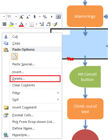Screen dimensions: 108x140
Task: Select the Format Painter brush
Action: point(55,24)
